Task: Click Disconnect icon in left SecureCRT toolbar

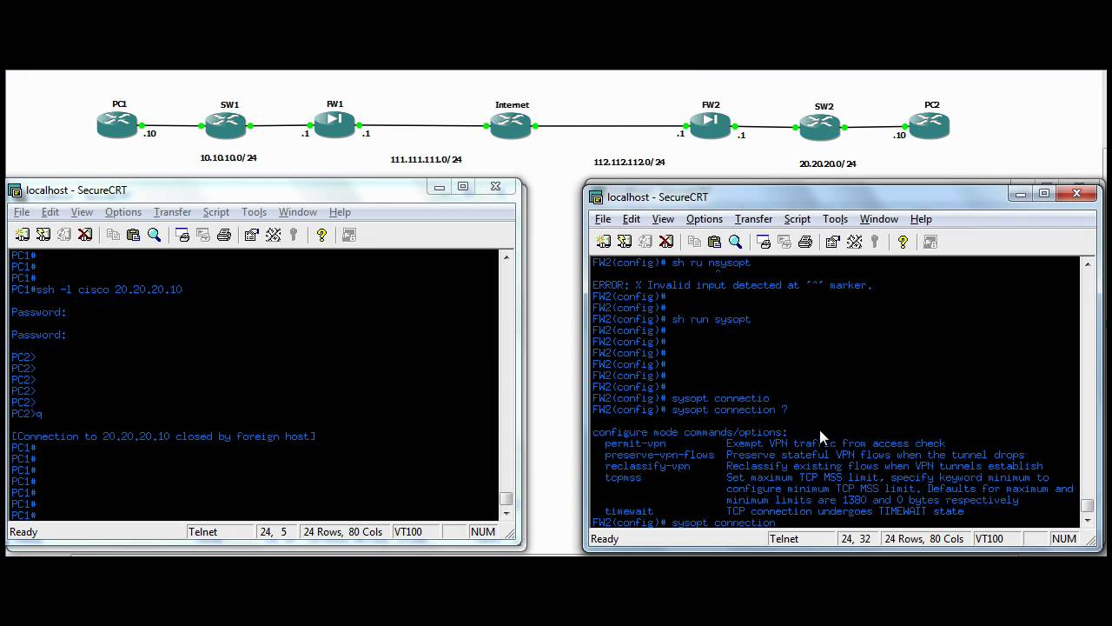Action: (x=85, y=235)
